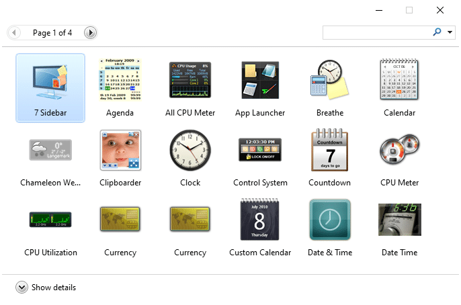Choose the App Launcher gadget

(x=260, y=81)
